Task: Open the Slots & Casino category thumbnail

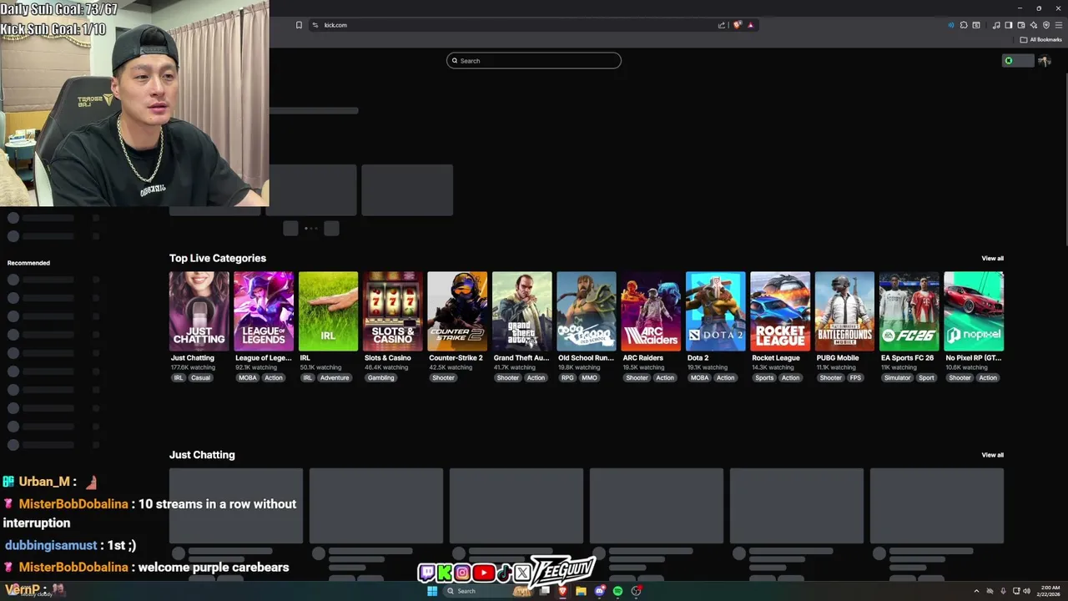Action: pos(393,311)
